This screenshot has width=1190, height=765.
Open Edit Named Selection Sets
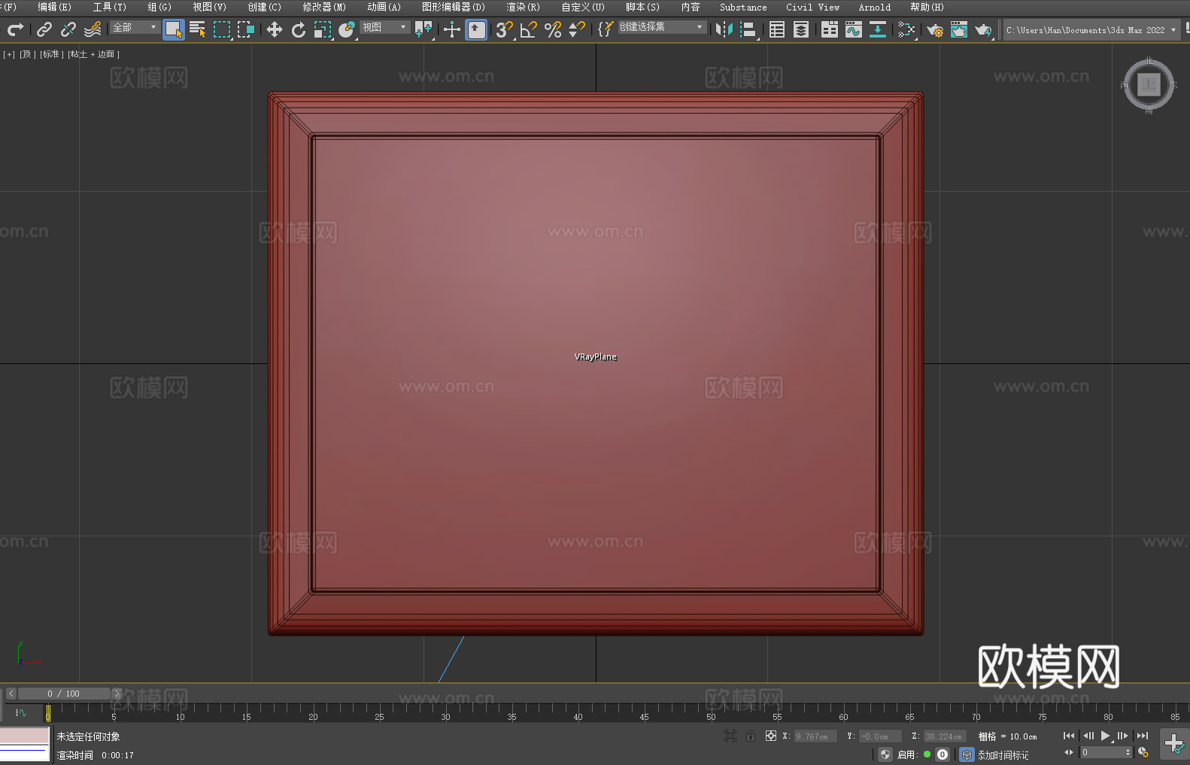(x=606, y=29)
